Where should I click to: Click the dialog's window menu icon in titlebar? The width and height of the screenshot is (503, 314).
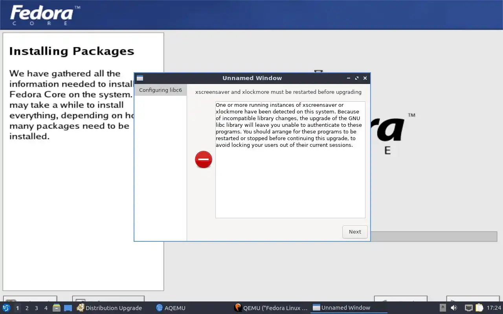(140, 78)
